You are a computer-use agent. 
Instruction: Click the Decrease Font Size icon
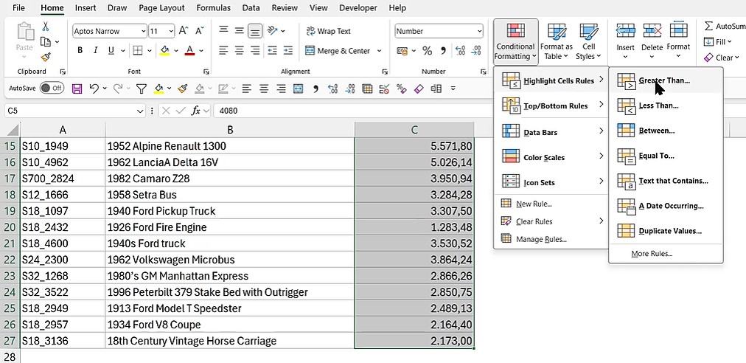coord(199,31)
